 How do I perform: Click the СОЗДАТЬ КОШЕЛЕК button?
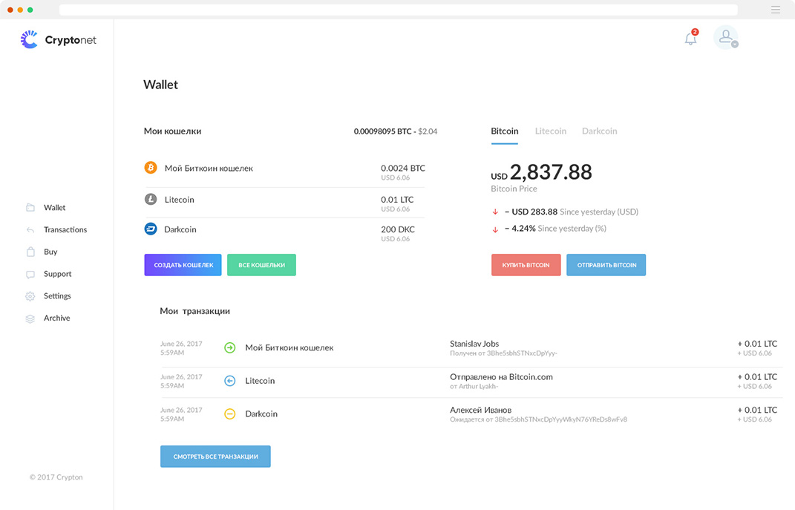coord(183,264)
